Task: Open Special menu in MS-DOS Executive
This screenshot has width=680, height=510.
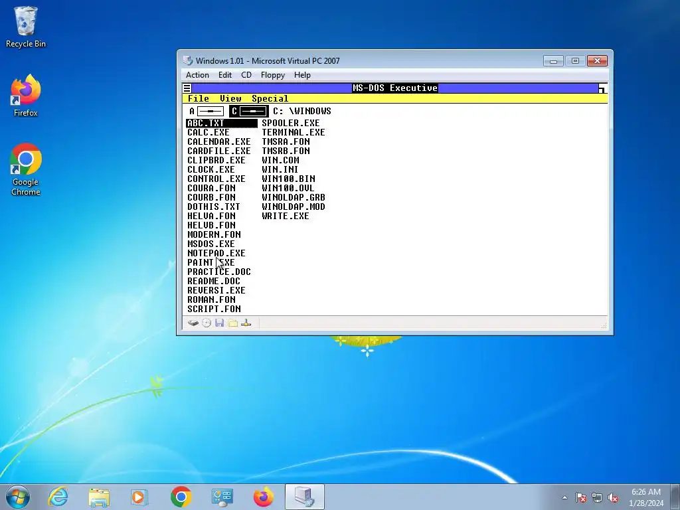Action: pos(270,98)
